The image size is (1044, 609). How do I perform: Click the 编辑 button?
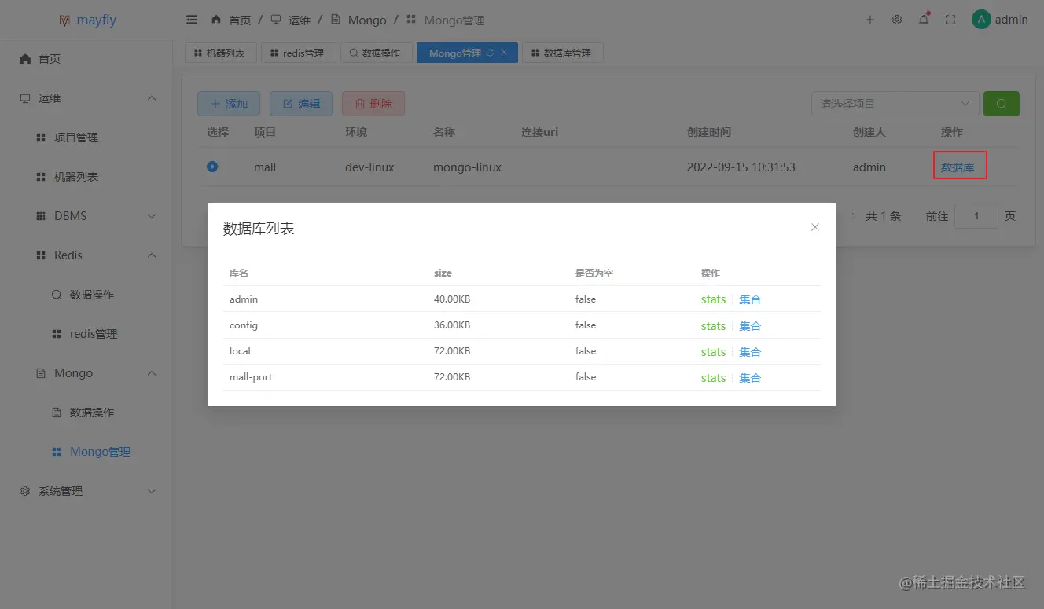[x=301, y=104]
